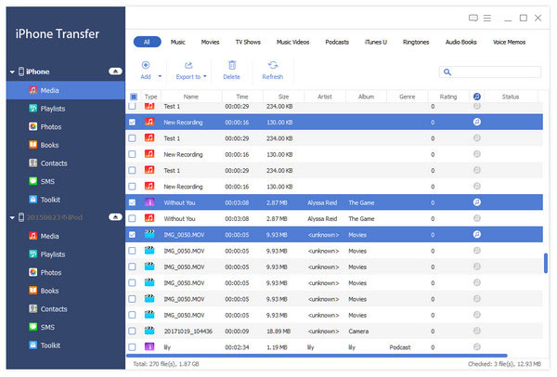This screenshot has width=557, height=377.
Task: Switch to the Ringtones tab
Action: 416,42
